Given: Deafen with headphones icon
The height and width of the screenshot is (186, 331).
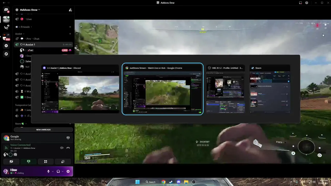Looking at the screenshot, I should (x=58, y=171).
